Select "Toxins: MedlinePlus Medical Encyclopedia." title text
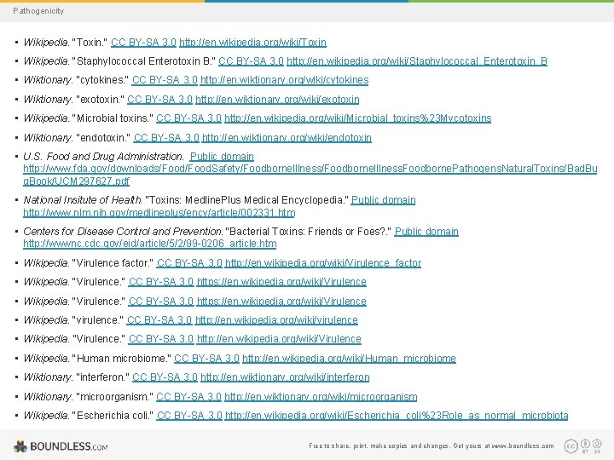The width and height of the screenshot is (614, 460). [246, 200]
